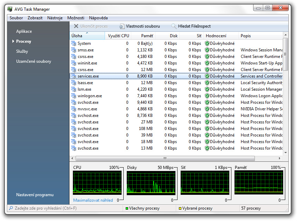
Task: Click AVG Task Manager title bar icon
Action: coord(10,9)
